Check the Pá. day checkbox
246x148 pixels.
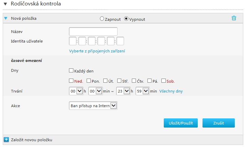[x=150, y=81]
